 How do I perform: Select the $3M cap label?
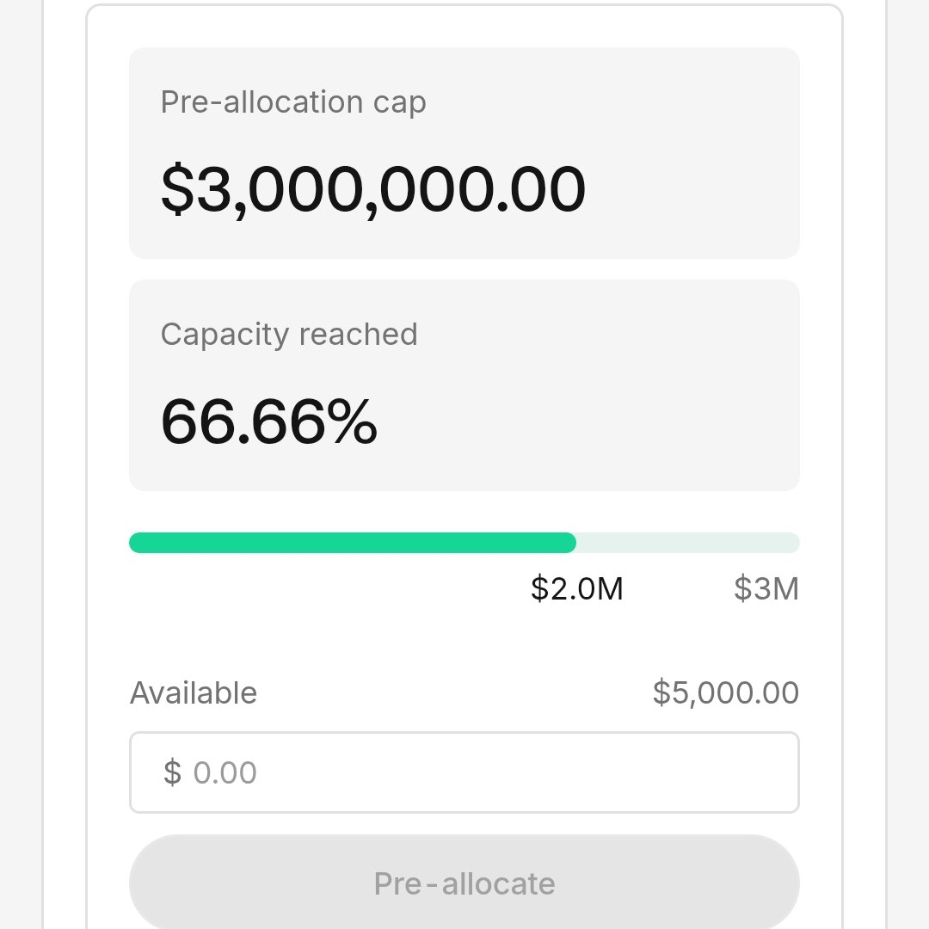[x=766, y=588]
